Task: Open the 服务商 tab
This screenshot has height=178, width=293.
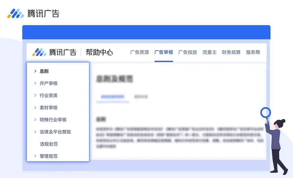Action: click(253, 52)
